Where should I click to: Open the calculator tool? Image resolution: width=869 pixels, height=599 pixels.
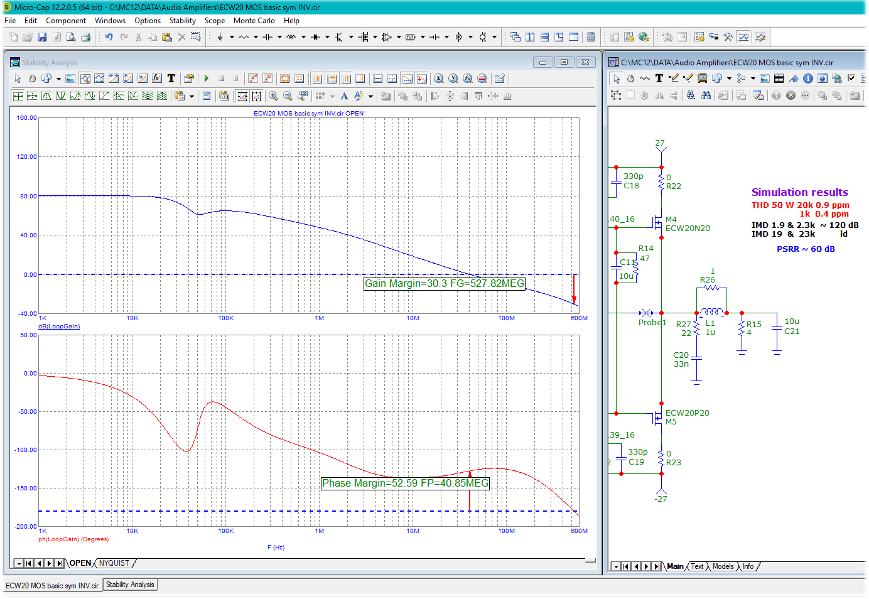point(591,37)
